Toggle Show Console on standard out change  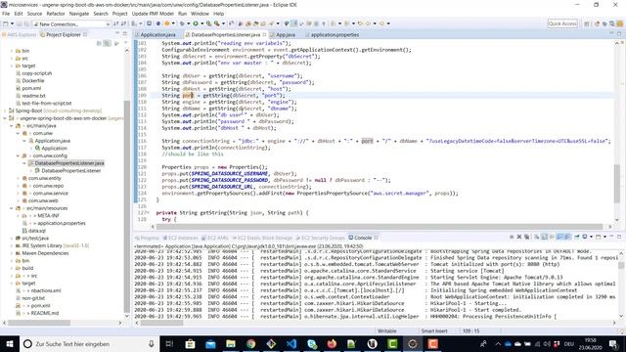click(559, 237)
